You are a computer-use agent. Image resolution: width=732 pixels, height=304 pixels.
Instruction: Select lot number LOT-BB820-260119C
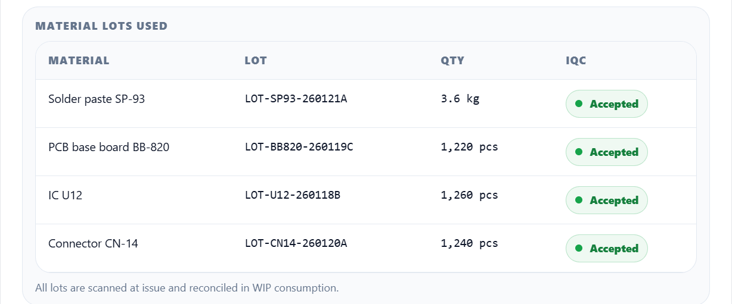pos(299,147)
